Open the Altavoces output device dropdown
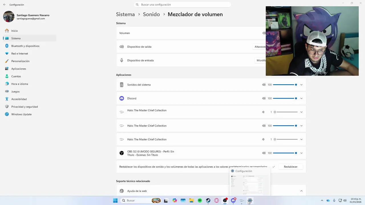This screenshot has height=205, width=365. click(x=260, y=47)
